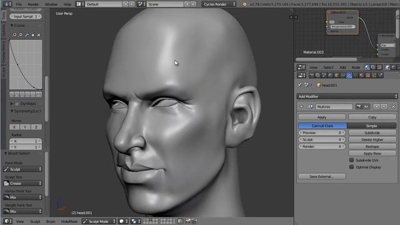The width and height of the screenshot is (400, 225).
Task: Remove the Multires modifier
Action: pyautogui.click(x=393, y=107)
